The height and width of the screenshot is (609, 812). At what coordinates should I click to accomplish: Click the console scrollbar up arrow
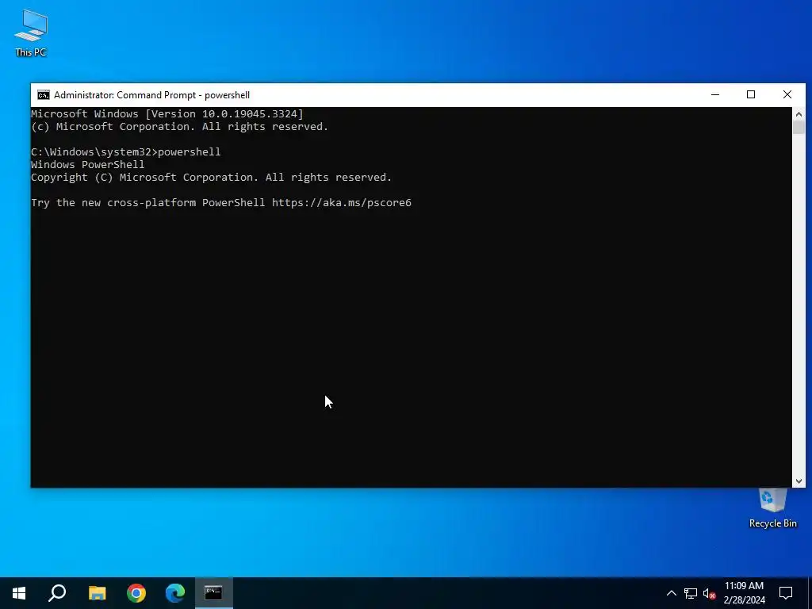[799, 114]
